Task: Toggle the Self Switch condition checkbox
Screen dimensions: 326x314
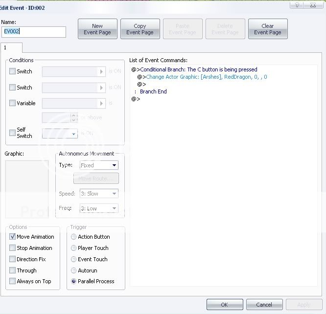Action: pos(13,133)
